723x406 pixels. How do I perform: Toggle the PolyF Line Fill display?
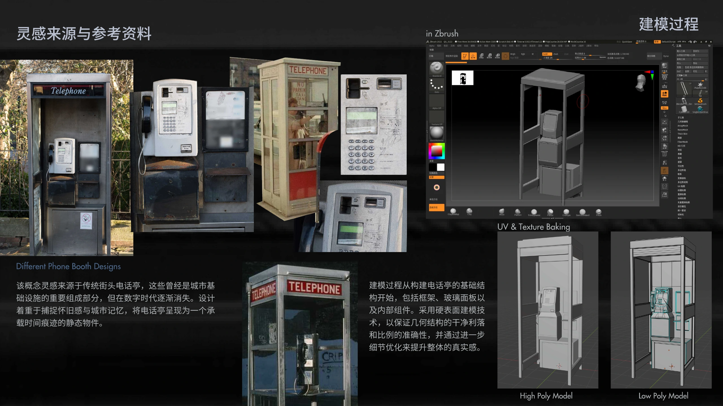pyautogui.click(x=665, y=154)
